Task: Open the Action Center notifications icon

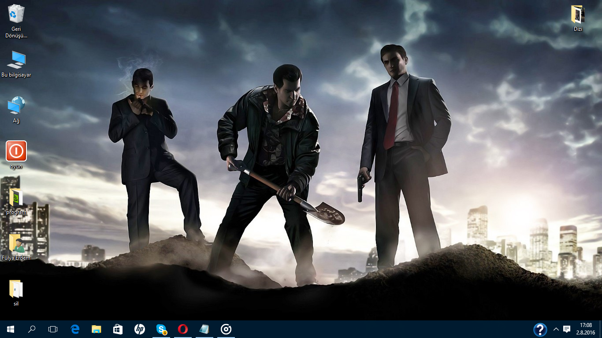Action: coord(567,329)
